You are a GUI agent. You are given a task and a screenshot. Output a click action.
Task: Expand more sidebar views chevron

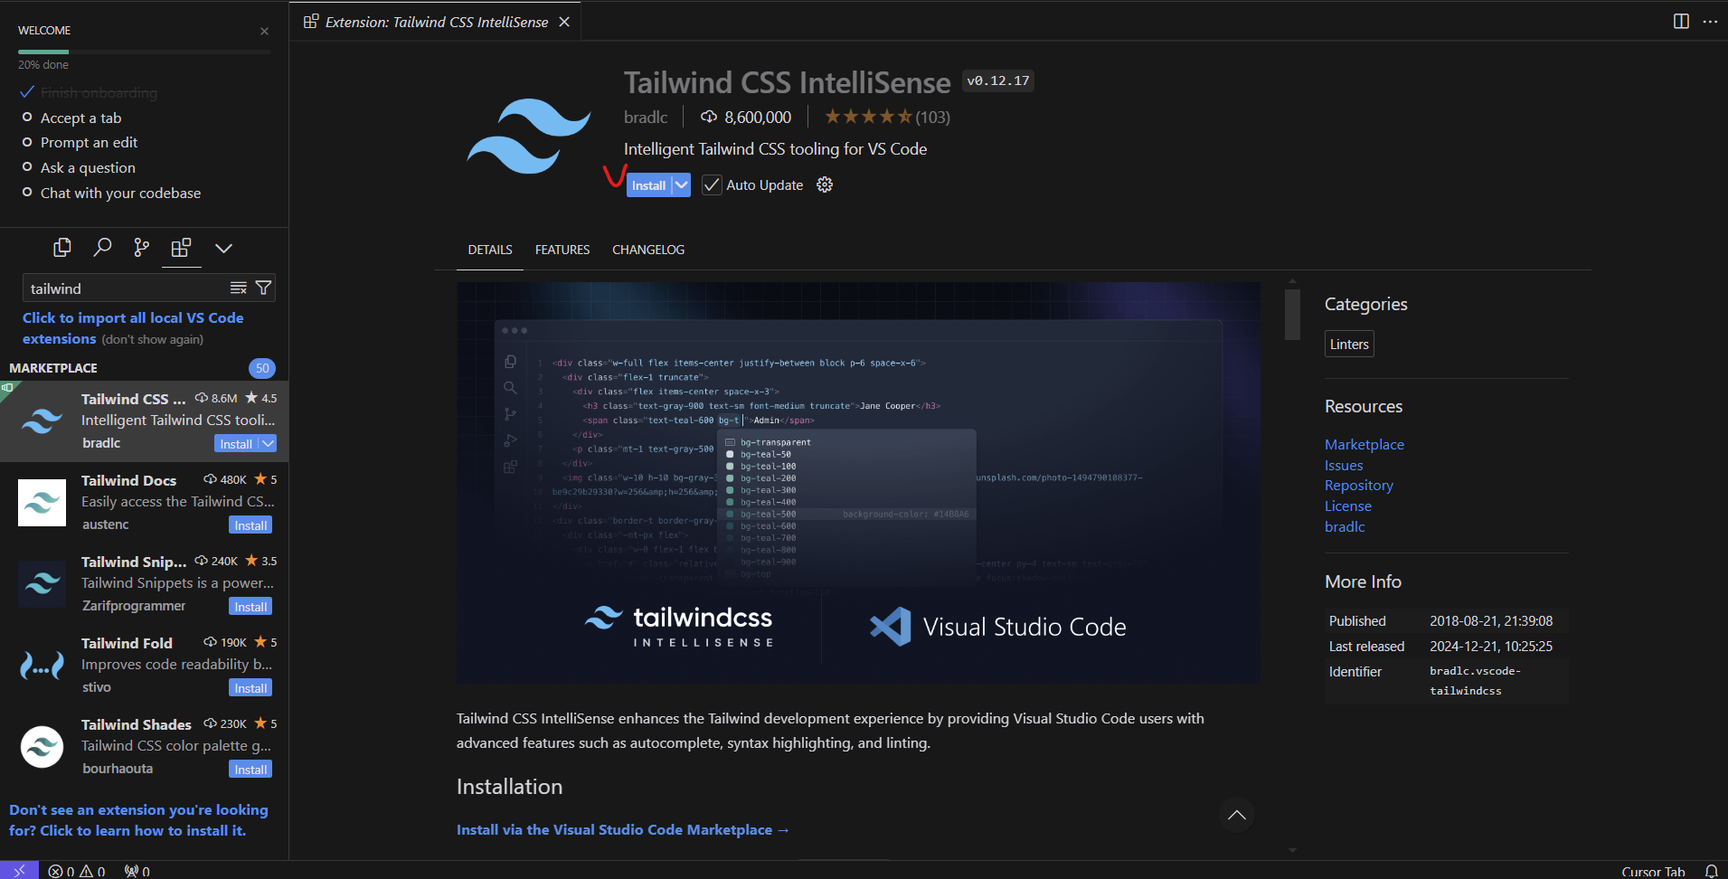[x=223, y=248]
